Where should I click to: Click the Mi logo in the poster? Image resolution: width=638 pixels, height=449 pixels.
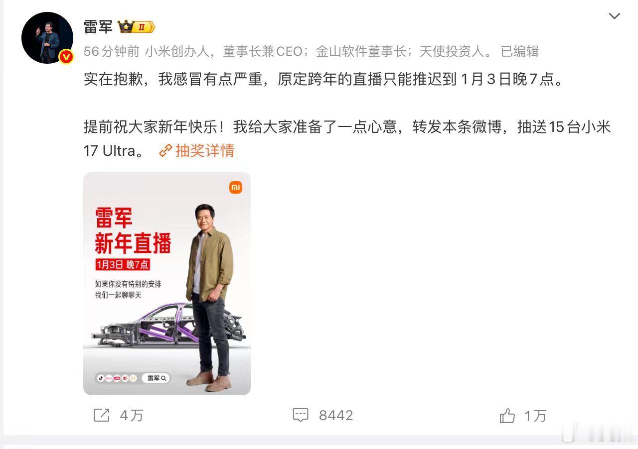pos(236,188)
